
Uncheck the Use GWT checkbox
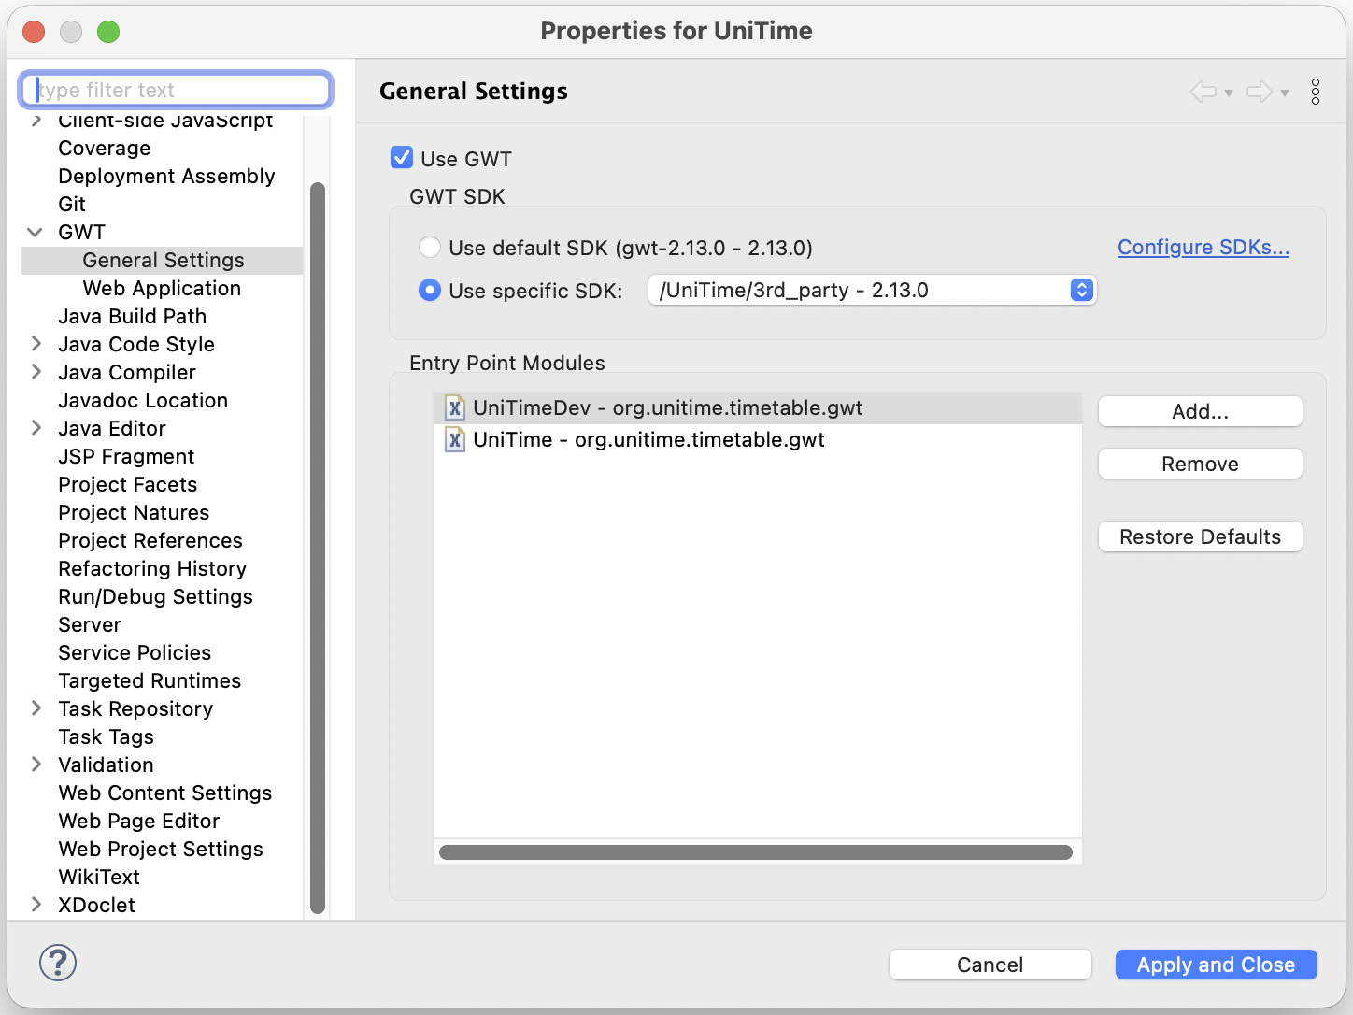[x=402, y=157]
